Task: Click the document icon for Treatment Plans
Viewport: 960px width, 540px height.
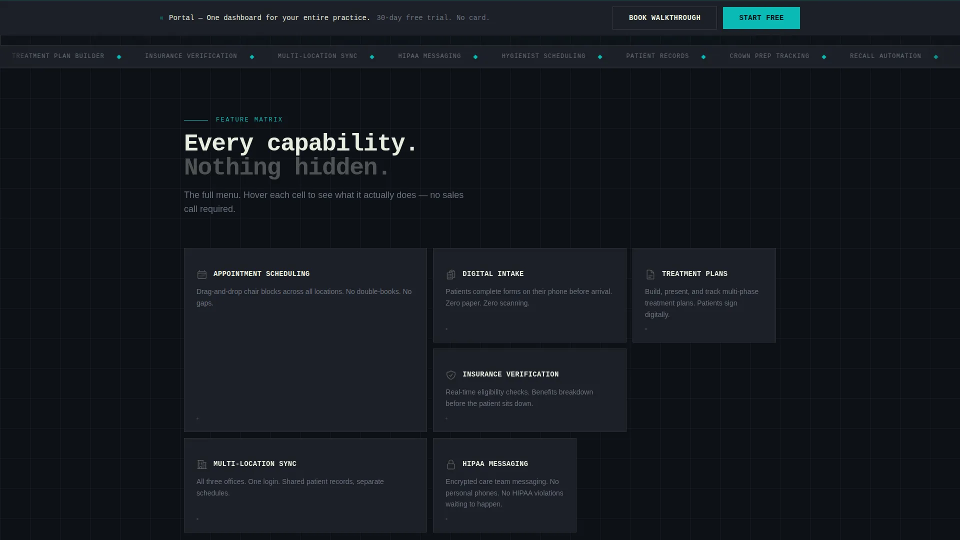Action: click(650, 274)
